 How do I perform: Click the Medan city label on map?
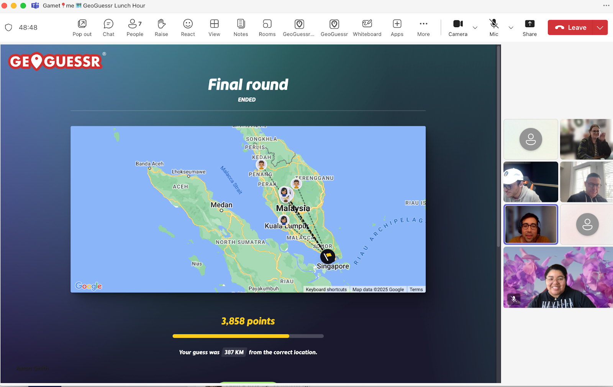pyautogui.click(x=221, y=205)
